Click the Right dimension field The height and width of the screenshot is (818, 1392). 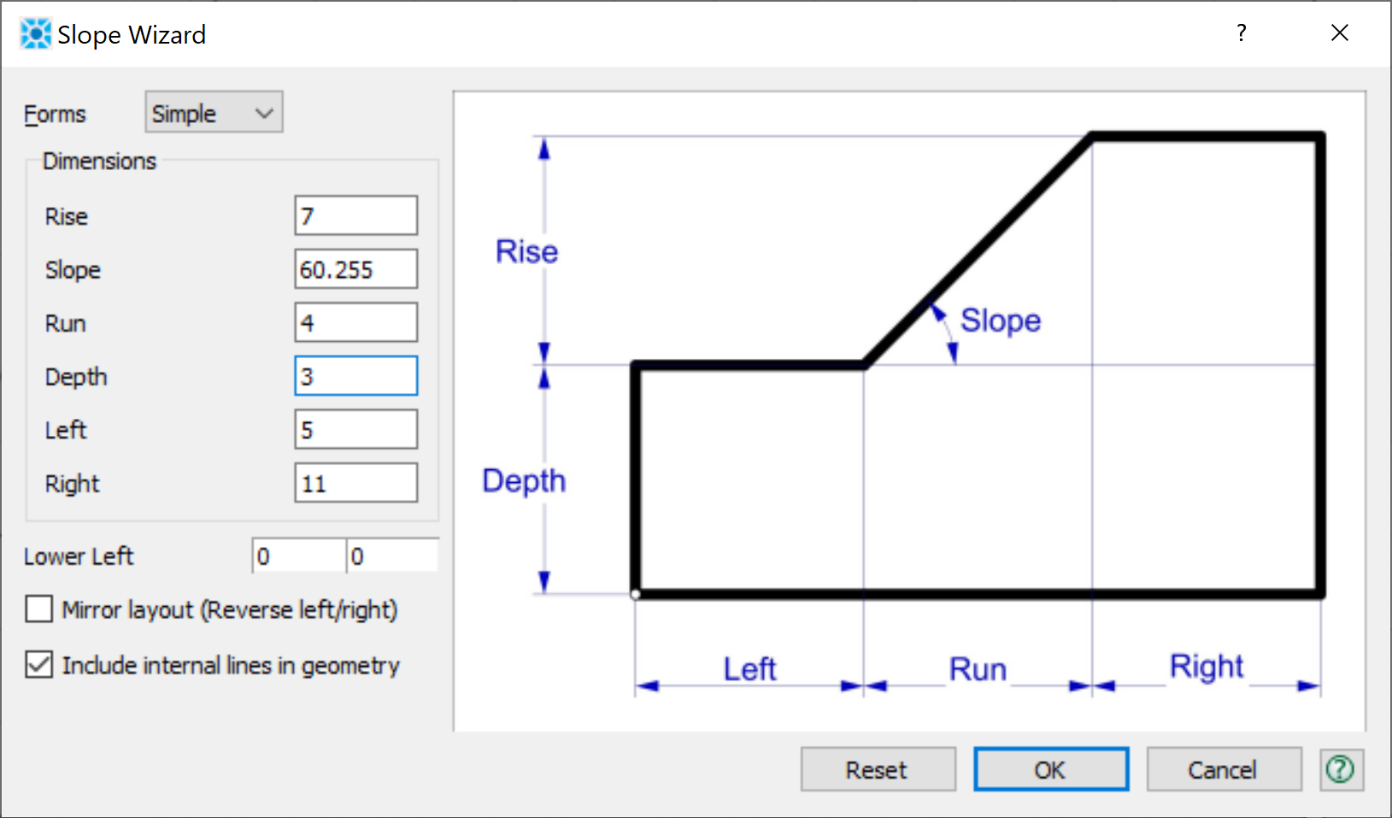pos(355,484)
